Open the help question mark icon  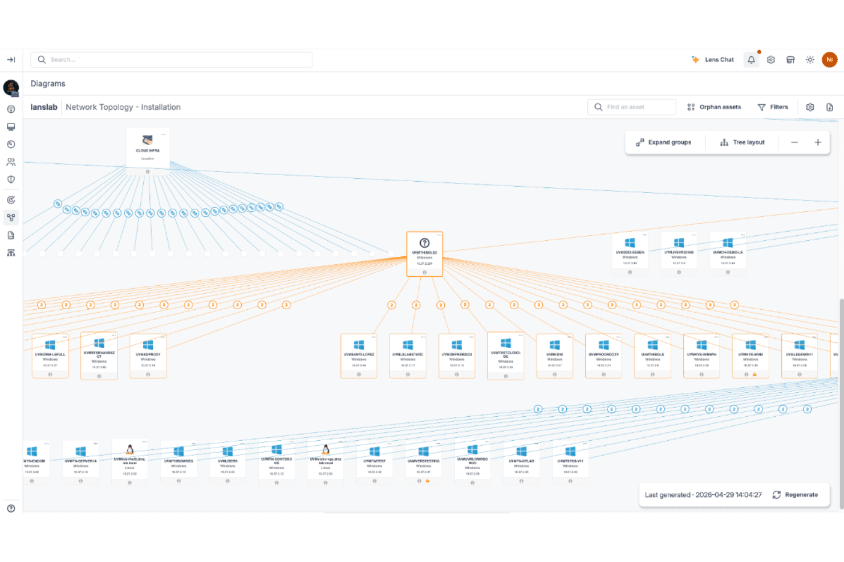click(11, 508)
